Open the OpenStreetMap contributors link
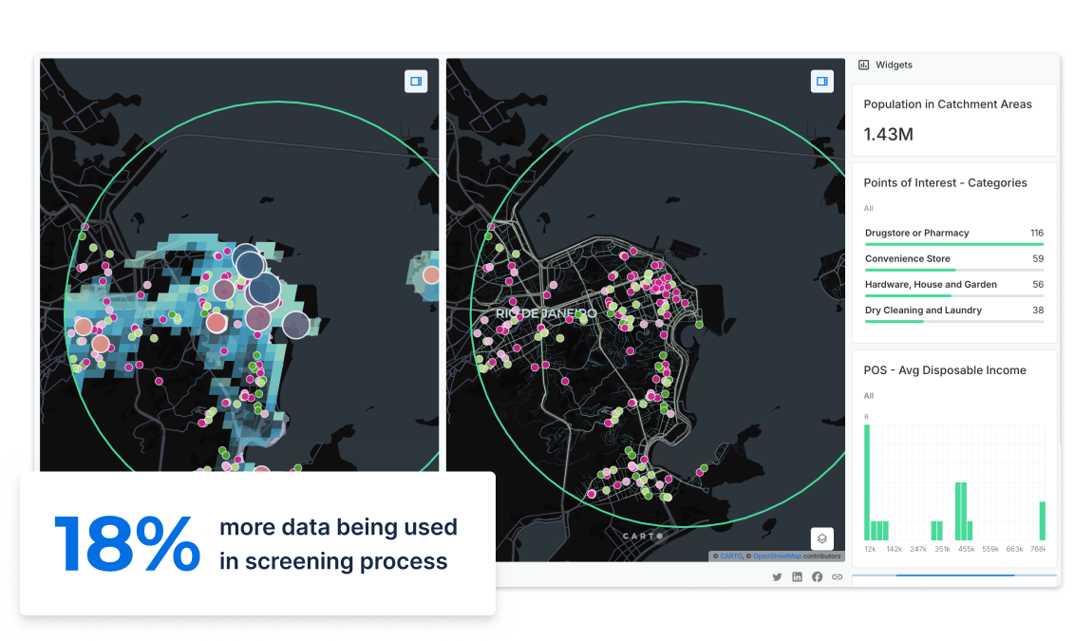 click(776, 556)
